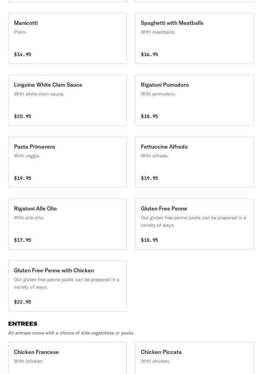Click the $14.95 Manicotti price
This screenshot has width=262, height=374.
click(22, 54)
